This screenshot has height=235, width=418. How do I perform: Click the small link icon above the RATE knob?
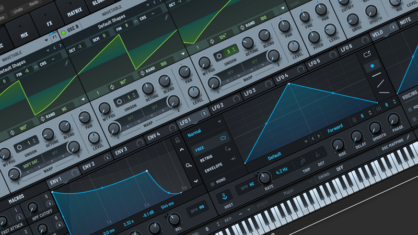tap(256, 174)
